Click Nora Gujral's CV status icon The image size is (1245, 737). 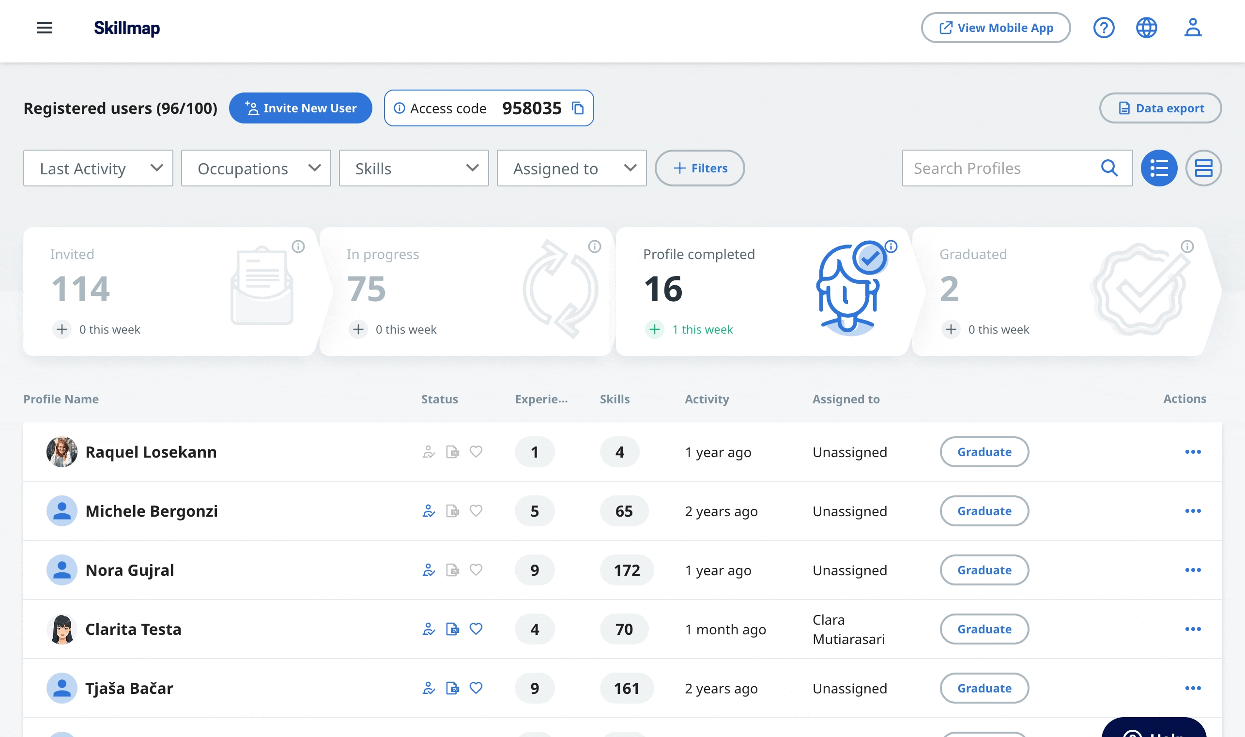452,570
